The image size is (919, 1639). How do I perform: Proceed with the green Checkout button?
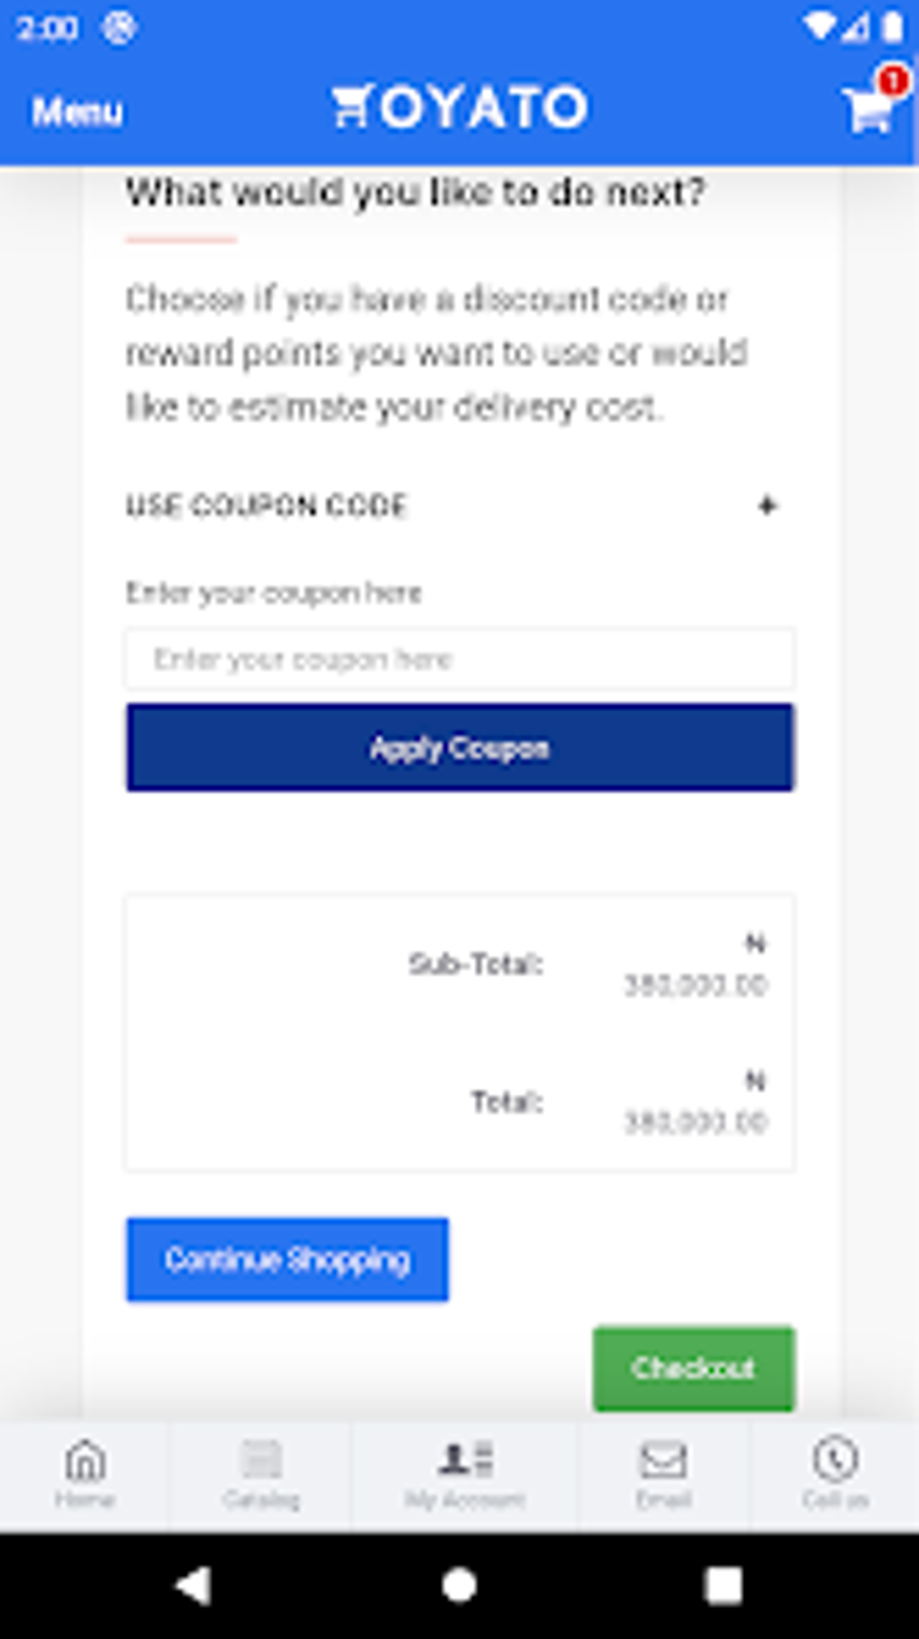693,1368
